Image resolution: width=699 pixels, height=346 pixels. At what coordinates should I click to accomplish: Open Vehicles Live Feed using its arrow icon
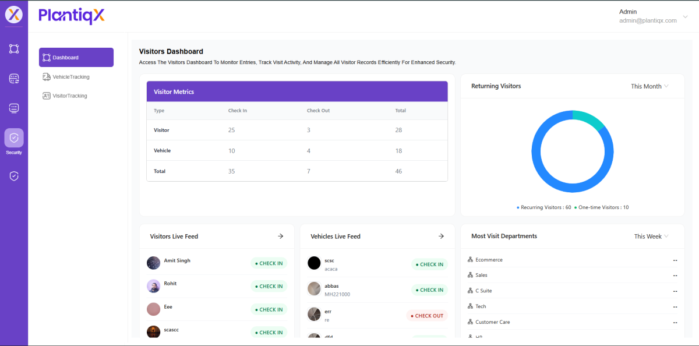click(x=441, y=236)
